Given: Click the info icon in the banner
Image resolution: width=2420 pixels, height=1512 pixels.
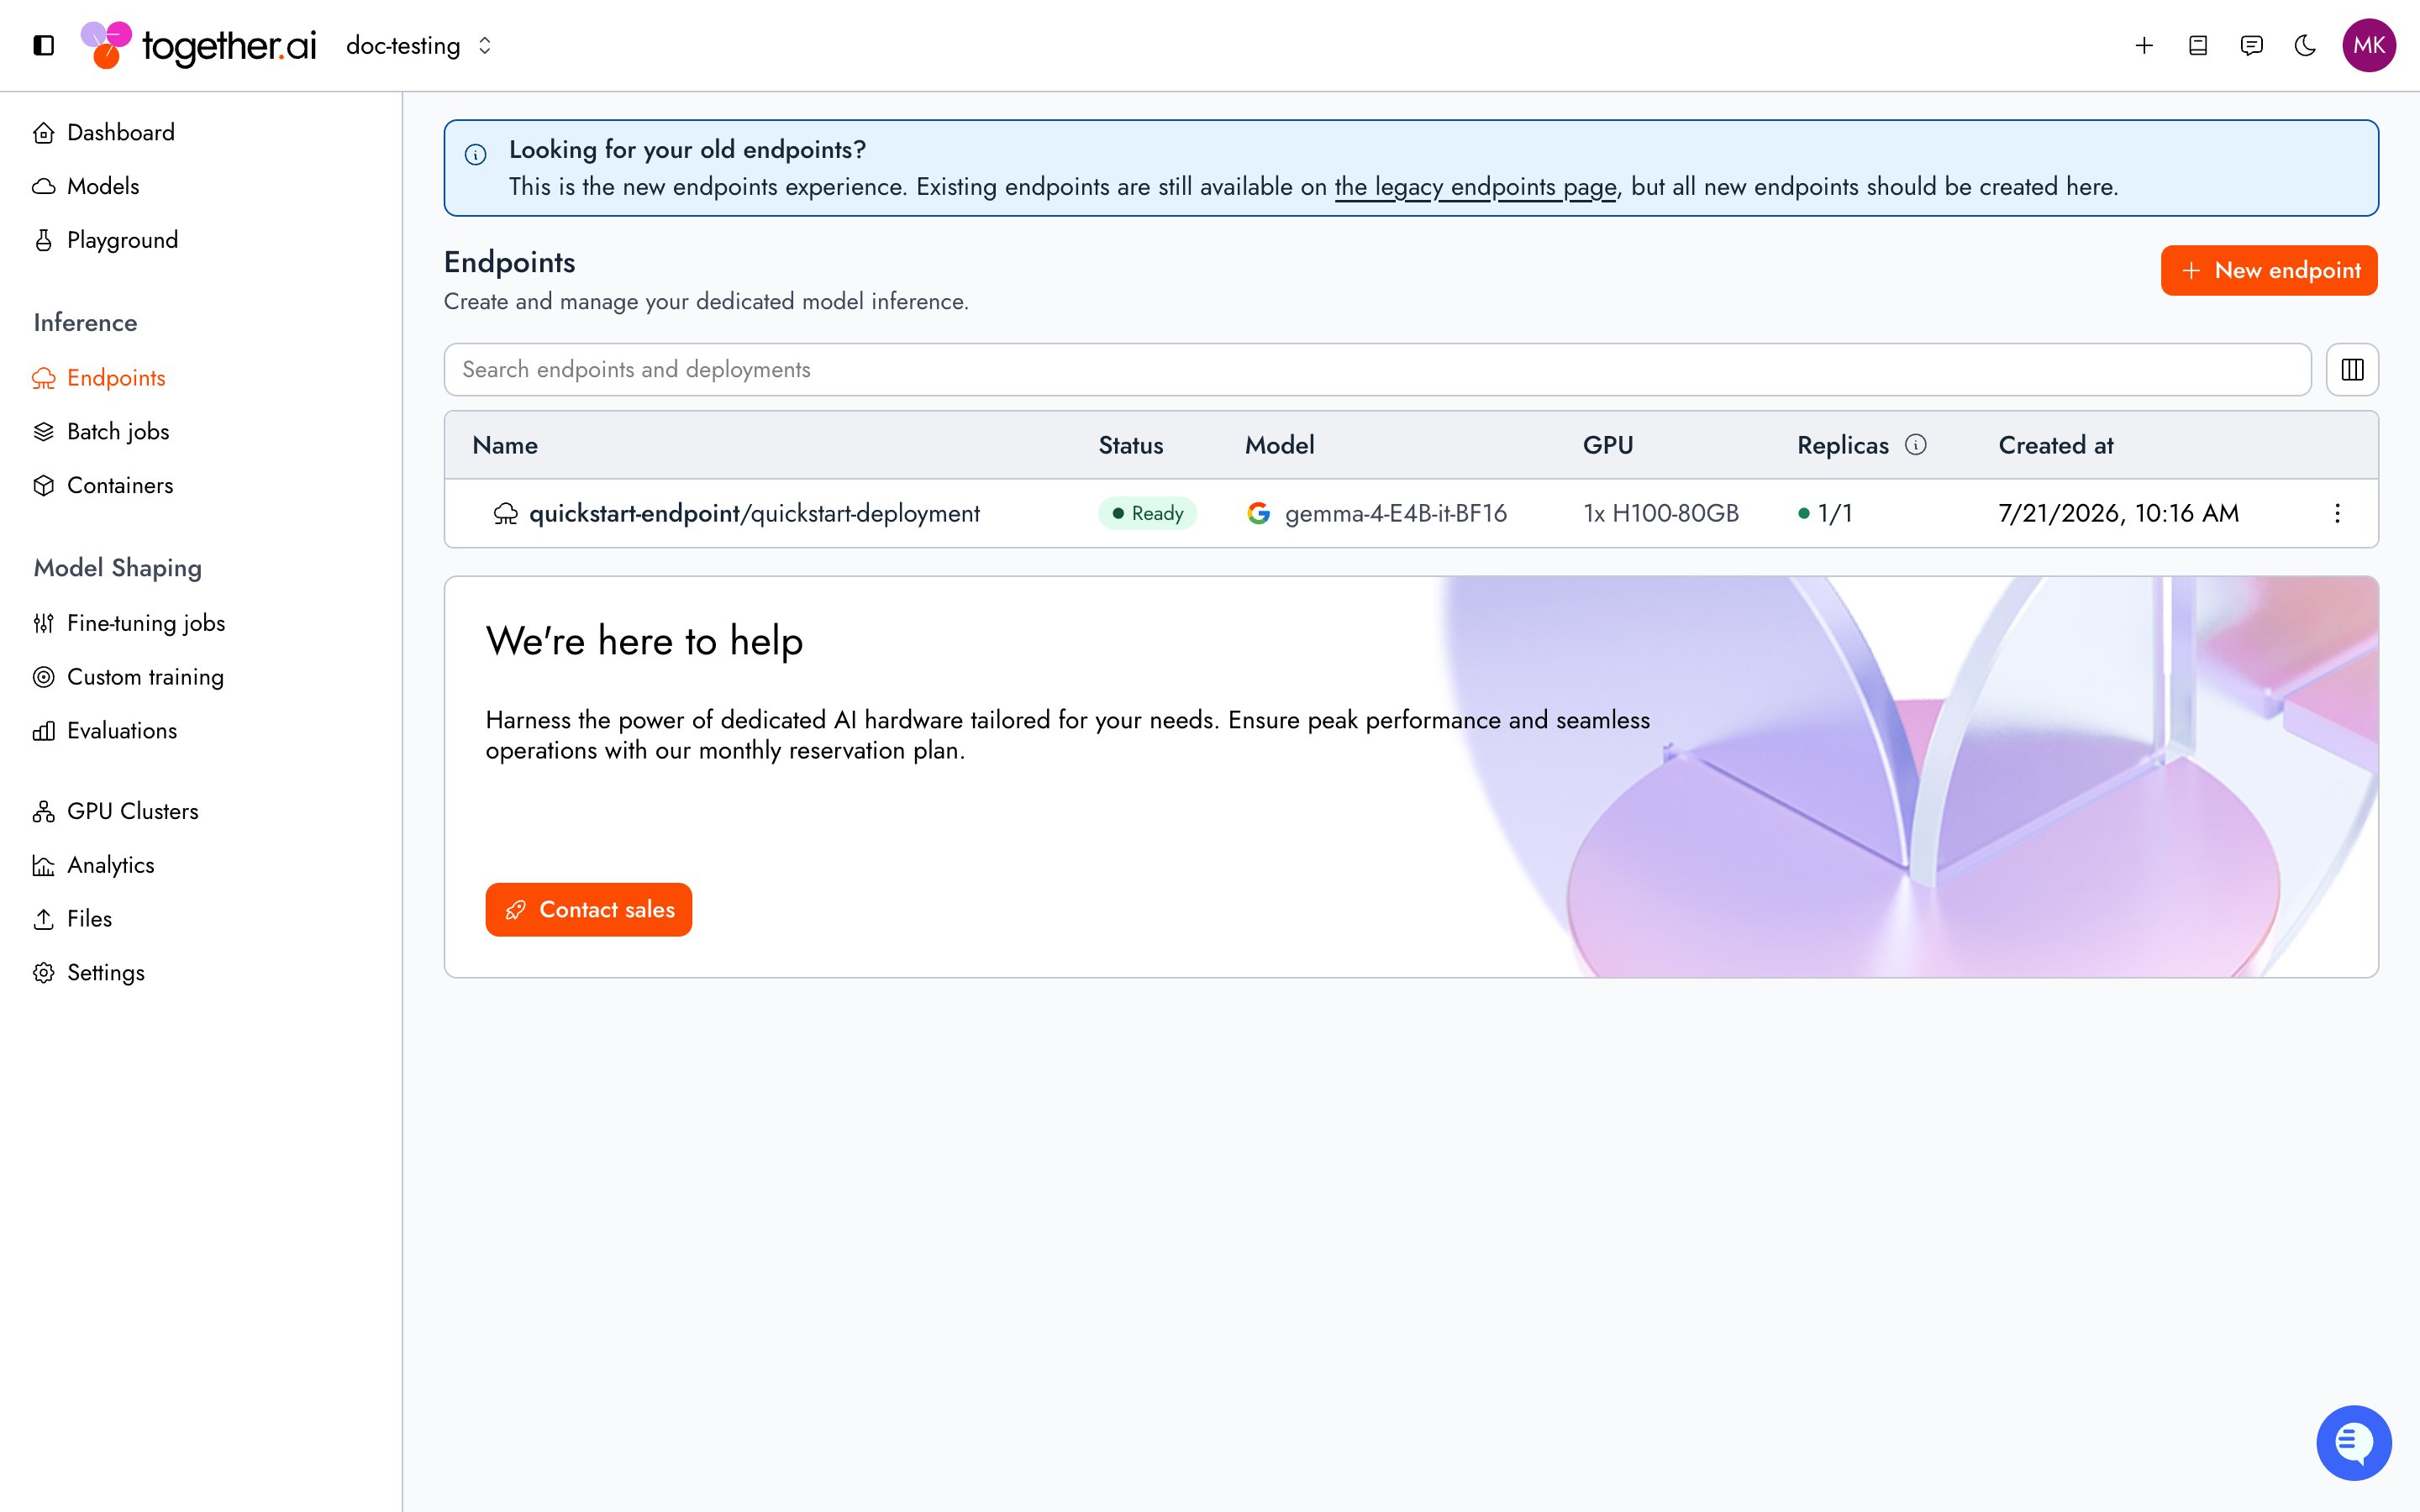Looking at the screenshot, I should pyautogui.click(x=476, y=155).
